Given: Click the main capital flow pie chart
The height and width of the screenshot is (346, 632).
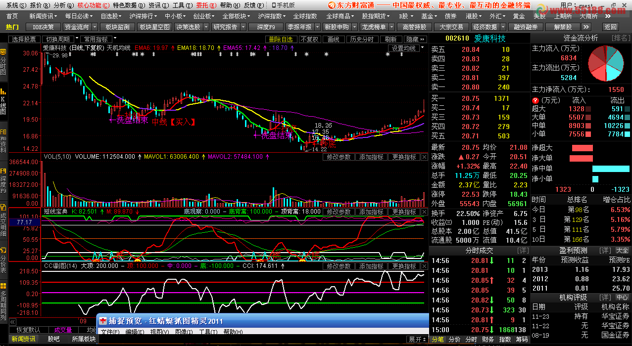Looking at the screenshot, I should pos(606,63).
